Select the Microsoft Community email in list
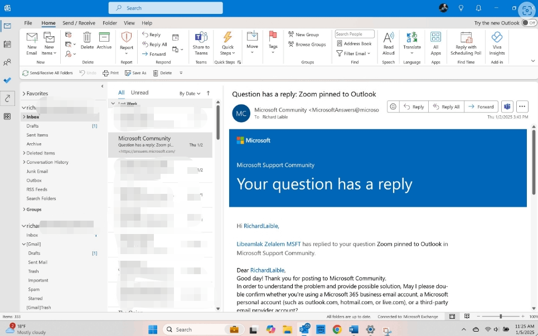 (160, 145)
